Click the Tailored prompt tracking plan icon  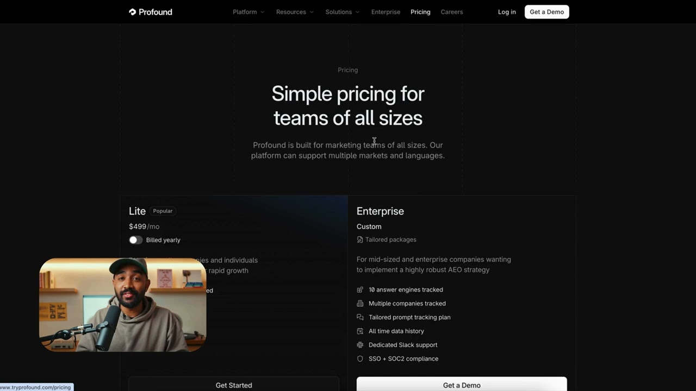360,317
